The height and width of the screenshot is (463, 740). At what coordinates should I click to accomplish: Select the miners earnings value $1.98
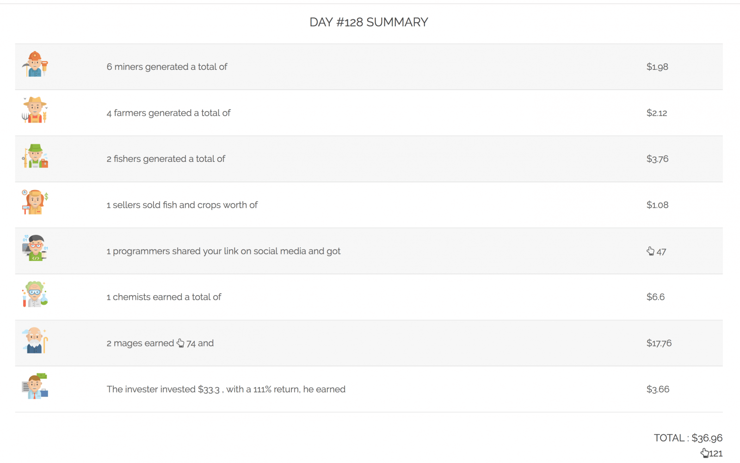point(657,67)
